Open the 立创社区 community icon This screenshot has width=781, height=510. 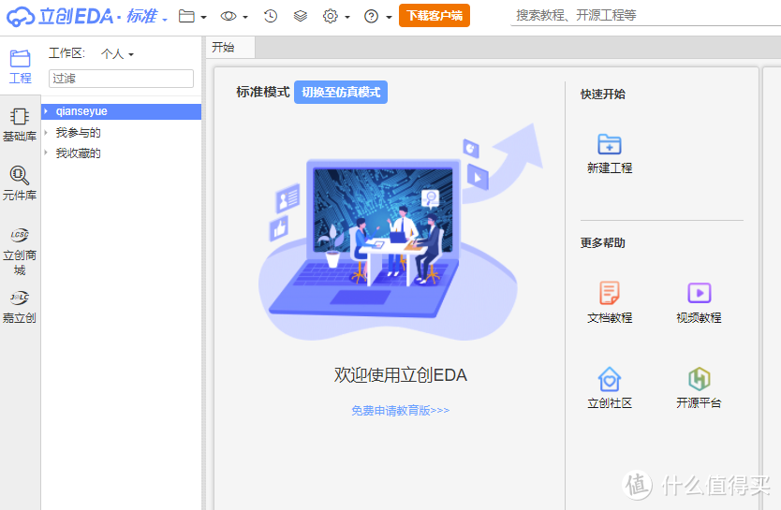(609, 379)
